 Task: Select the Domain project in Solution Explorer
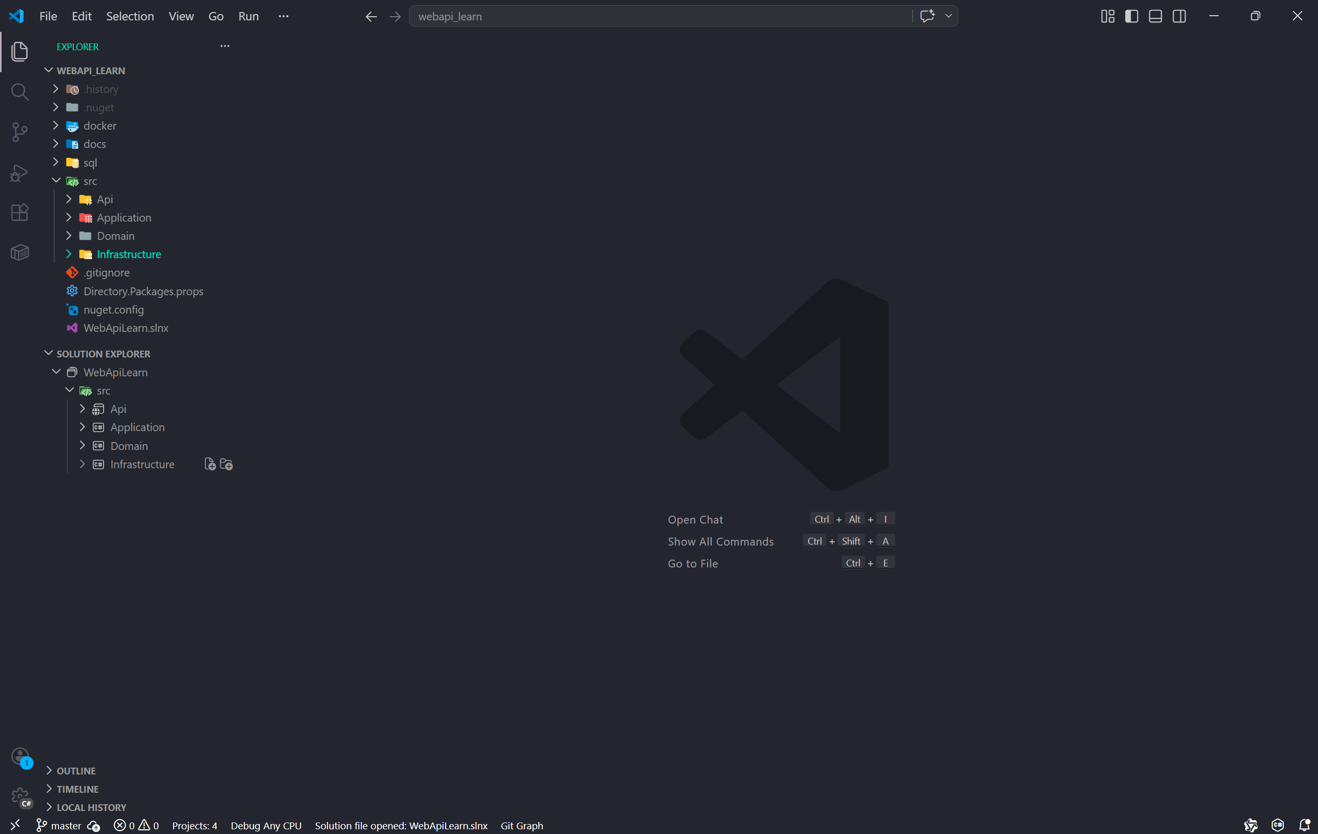(129, 446)
